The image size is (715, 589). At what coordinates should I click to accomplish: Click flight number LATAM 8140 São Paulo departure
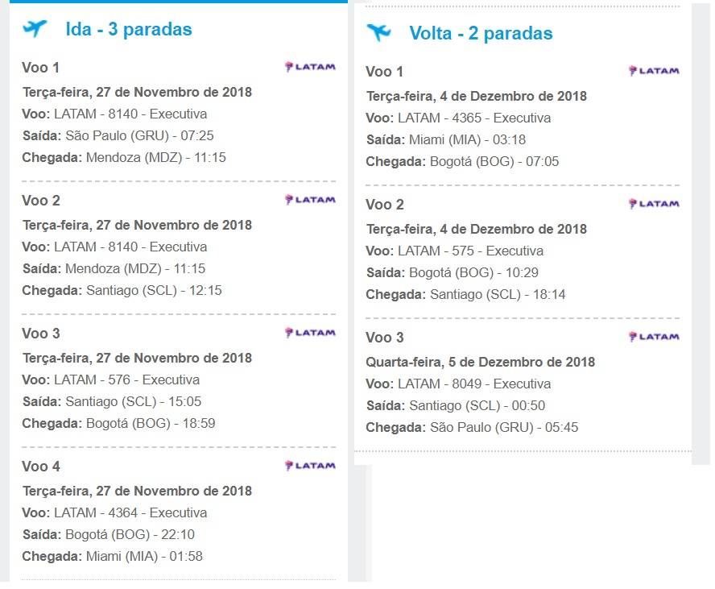coord(114,114)
